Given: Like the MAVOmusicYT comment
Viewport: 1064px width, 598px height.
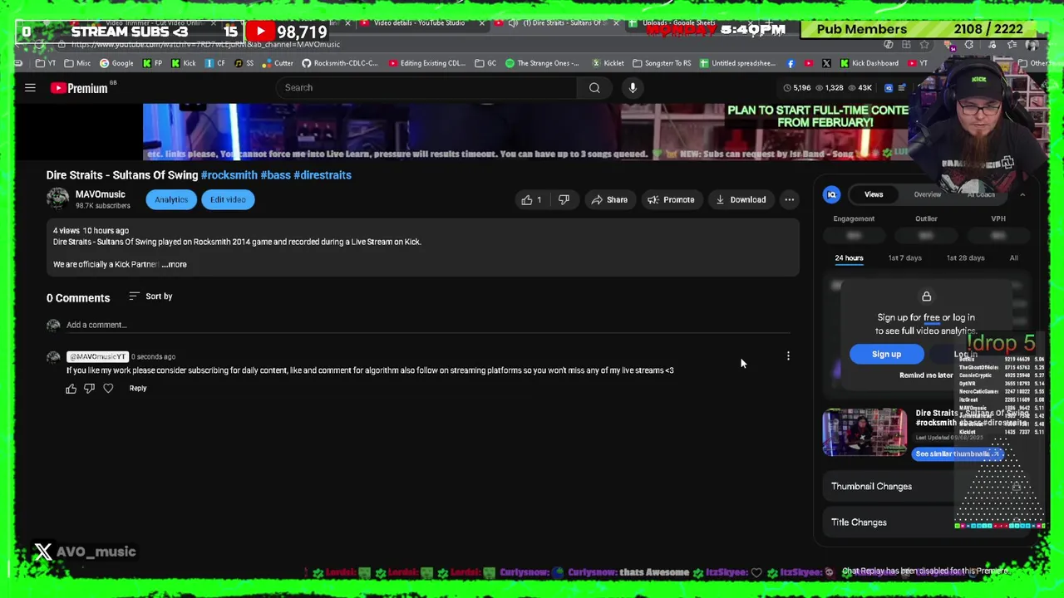Looking at the screenshot, I should click(x=71, y=388).
